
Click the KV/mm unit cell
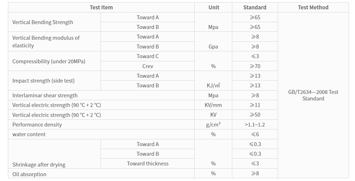coord(213,105)
